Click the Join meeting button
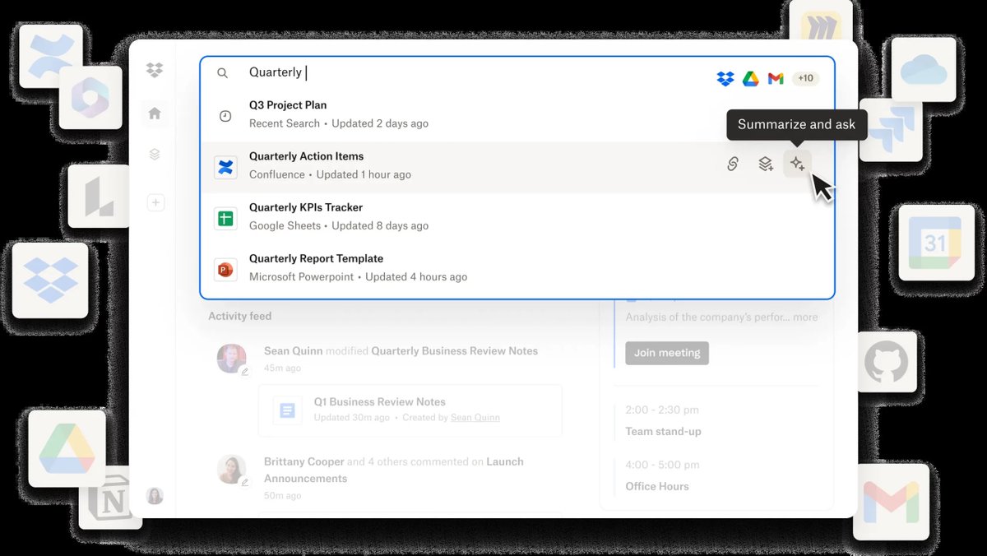Screen dimensions: 987x556 (x=667, y=353)
